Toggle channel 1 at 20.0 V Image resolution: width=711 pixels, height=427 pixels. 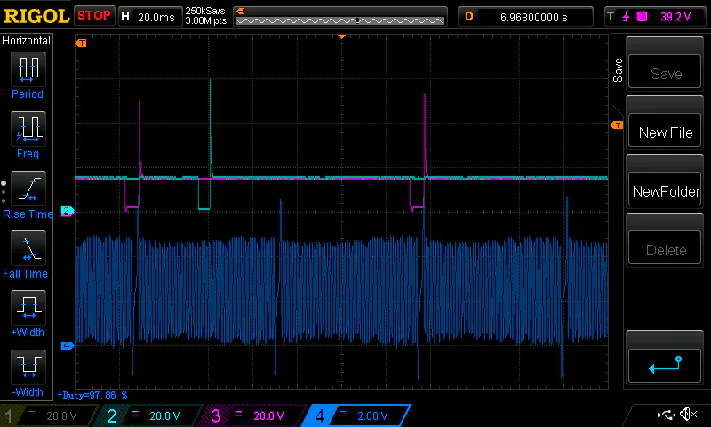pyautogui.click(x=49, y=415)
